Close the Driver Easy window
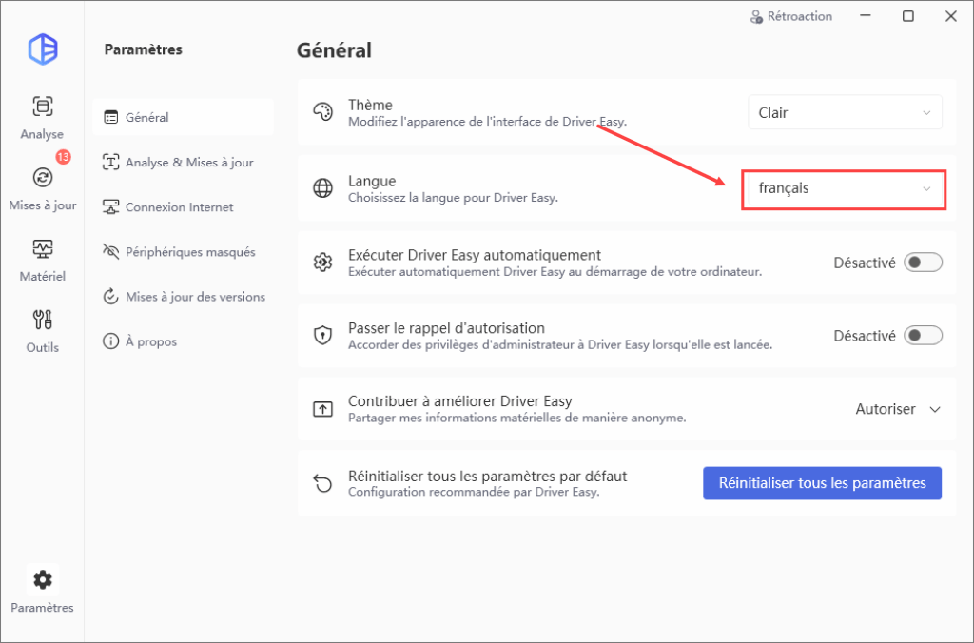The height and width of the screenshot is (643, 974). point(950,16)
